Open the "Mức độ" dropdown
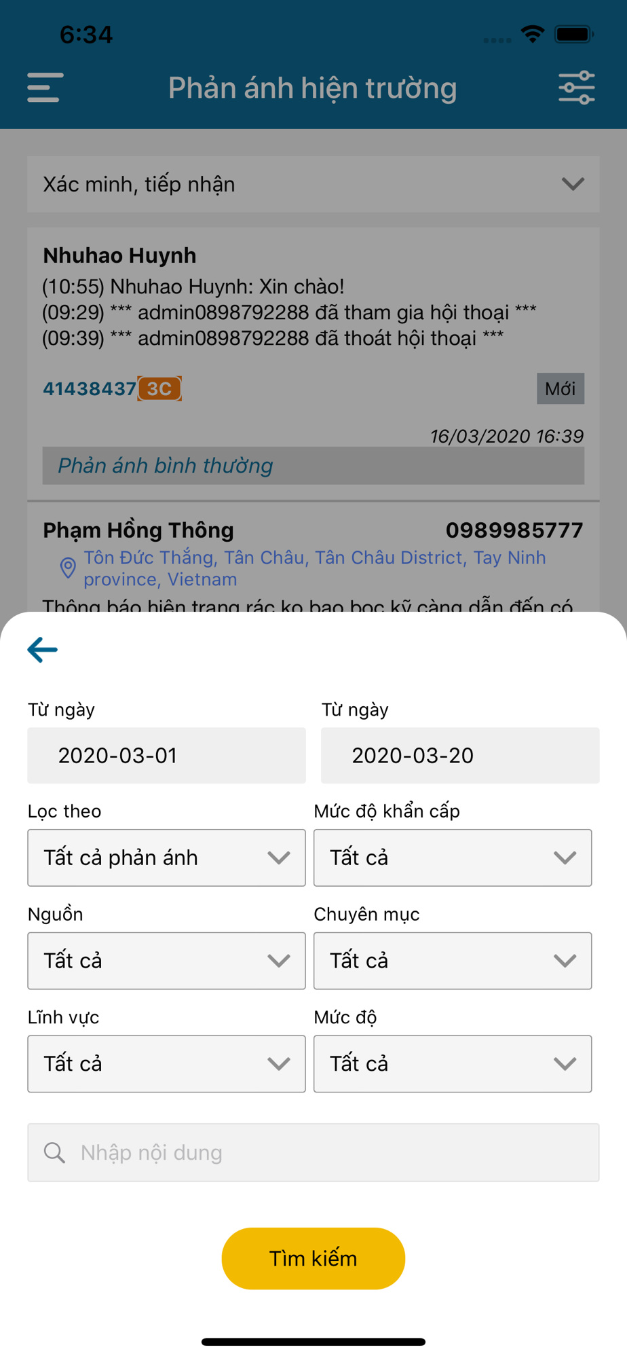 (453, 1064)
